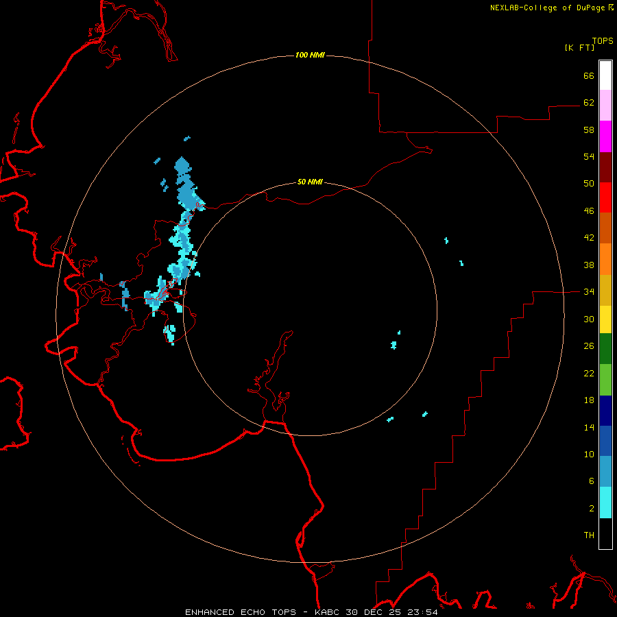Screen dimensions: 617x617
Task: Click the 38 legend value label
Action: (589, 265)
